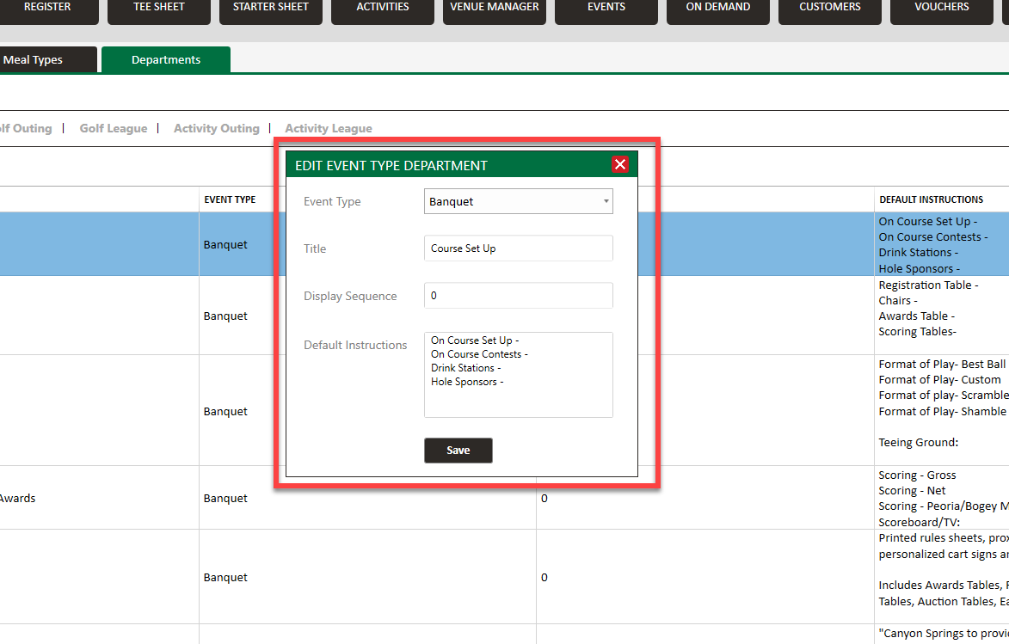Filter by Golf League event type

114,129
